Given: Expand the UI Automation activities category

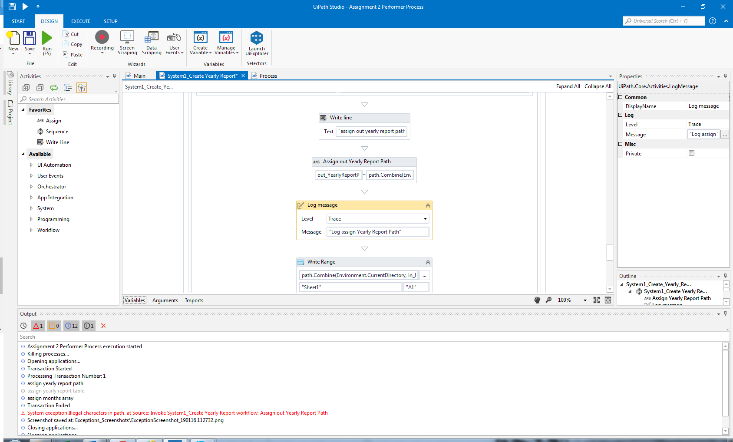Looking at the screenshot, I should point(31,165).
